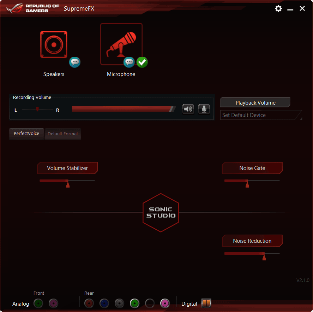The width and height of the screenshot is (313, 312).
Task: Toggle the Volume Stabilizer effect
Action: (x=67, y=168)
